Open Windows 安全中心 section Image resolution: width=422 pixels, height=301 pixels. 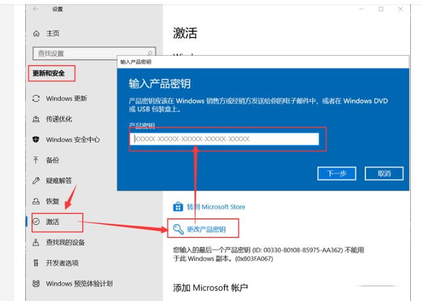click(x=72, y=140)
